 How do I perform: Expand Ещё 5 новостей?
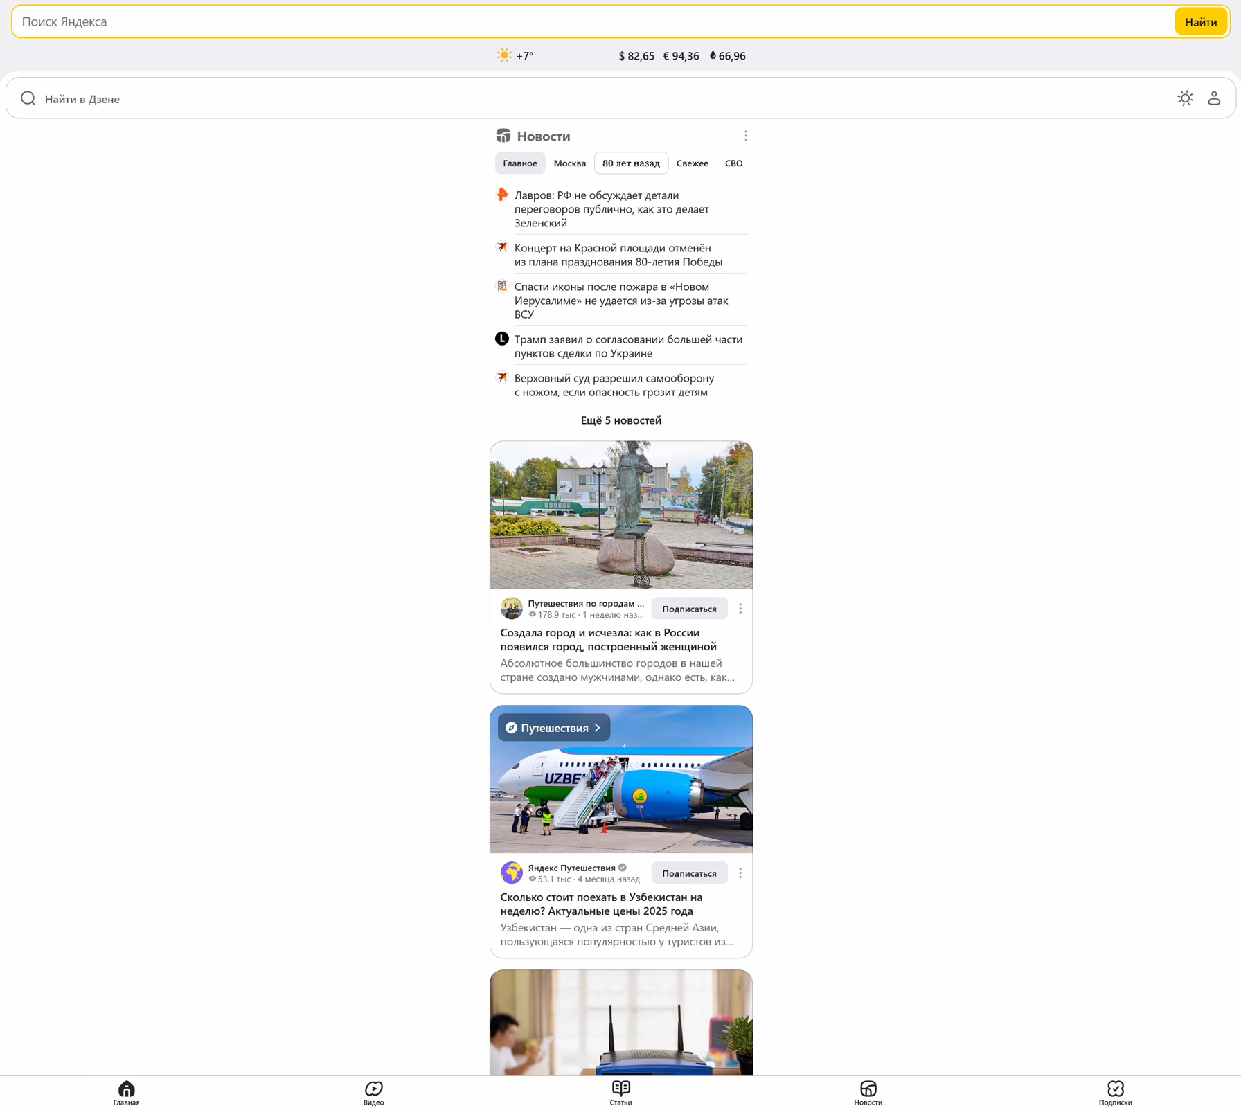pos(620,420)
